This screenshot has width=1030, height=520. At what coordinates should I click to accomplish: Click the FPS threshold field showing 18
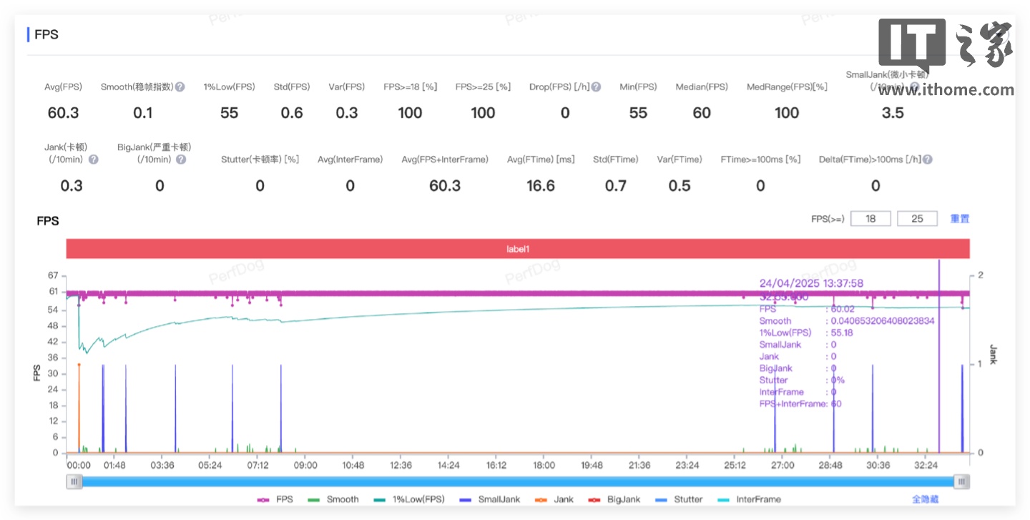[870, 219]
